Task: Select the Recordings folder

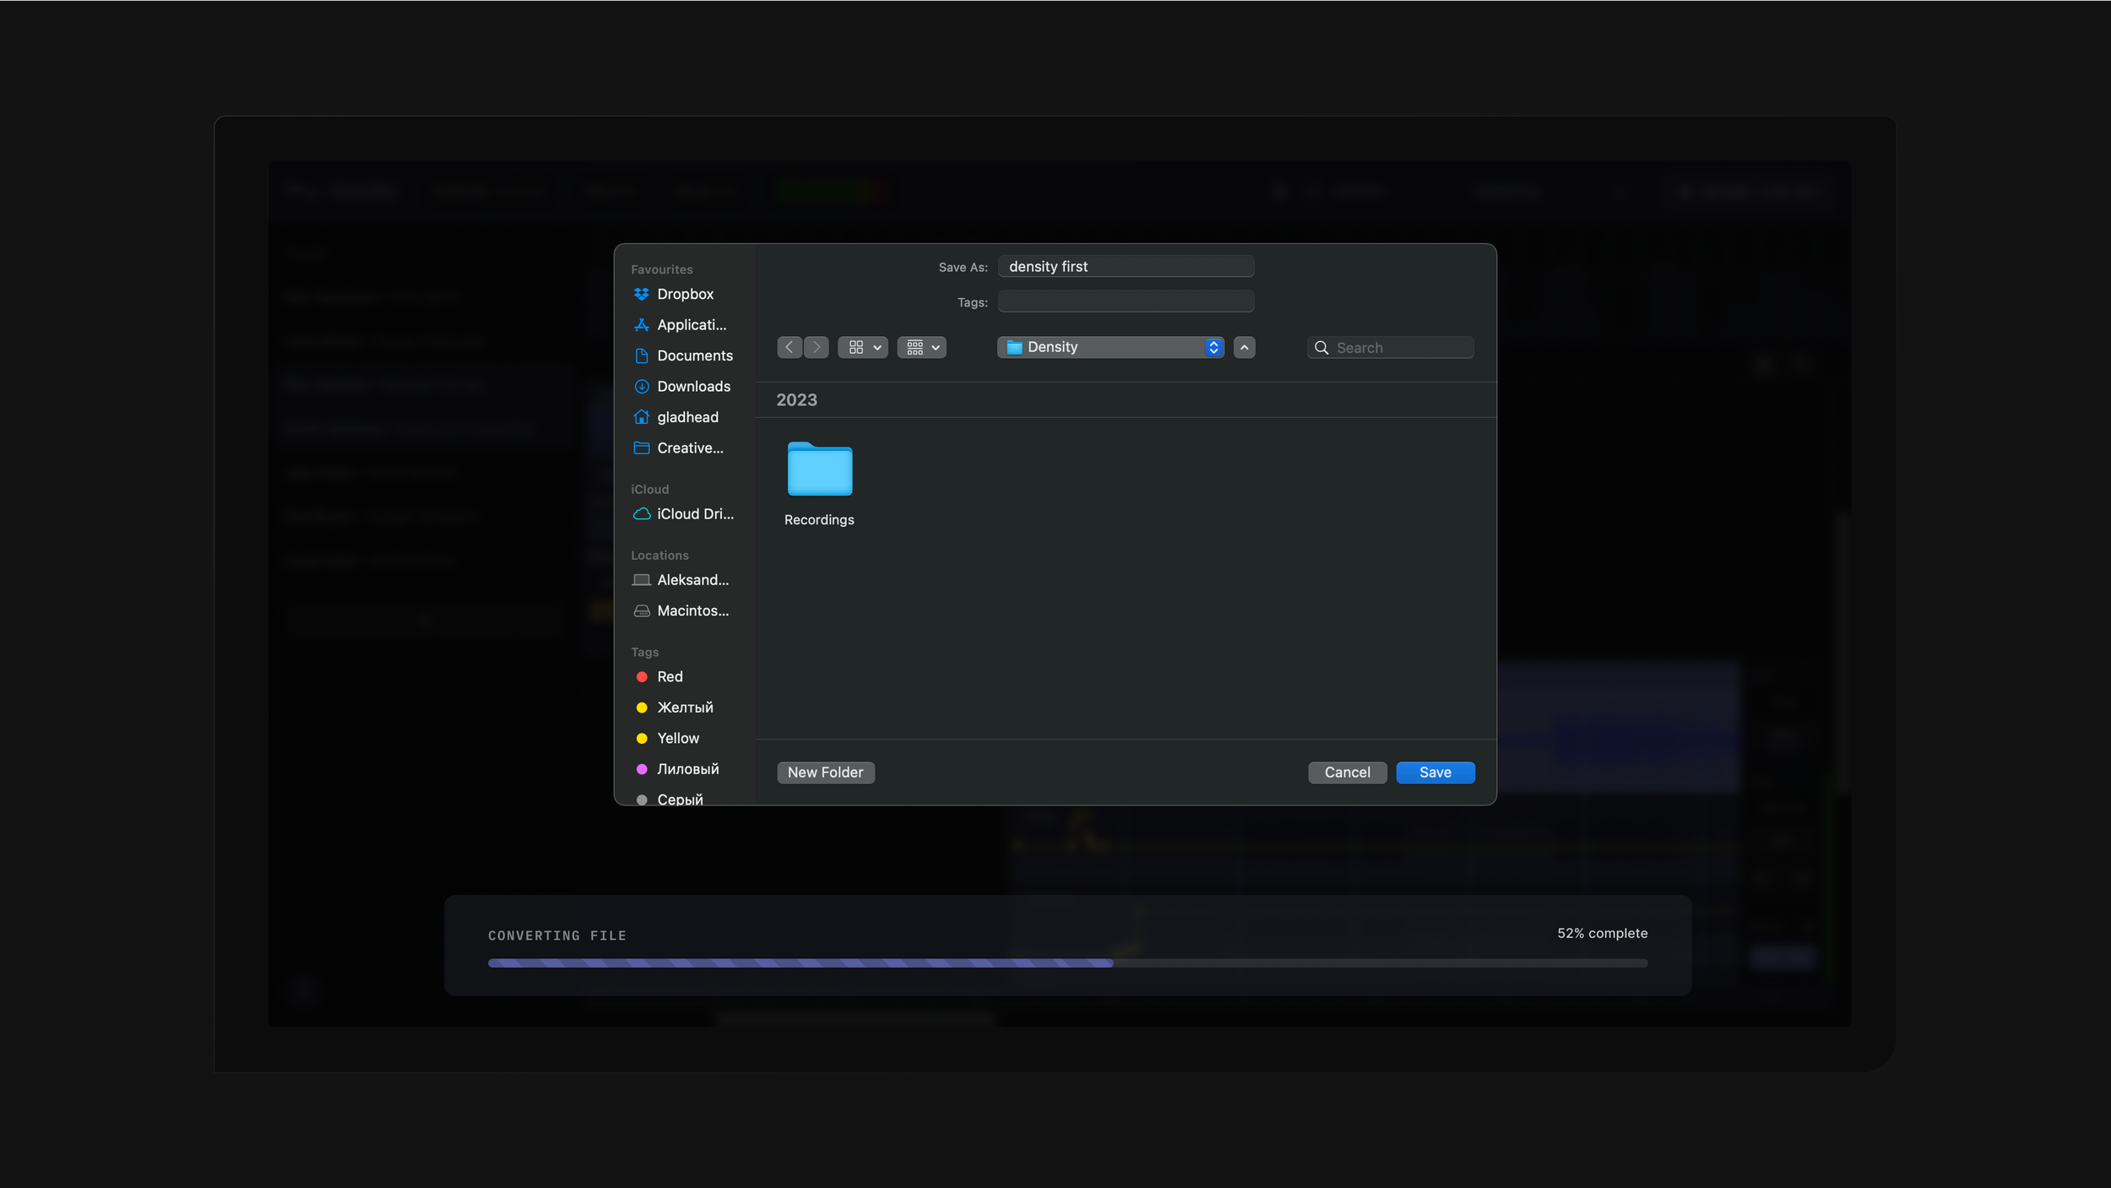Action: click(x=819, y=483)
